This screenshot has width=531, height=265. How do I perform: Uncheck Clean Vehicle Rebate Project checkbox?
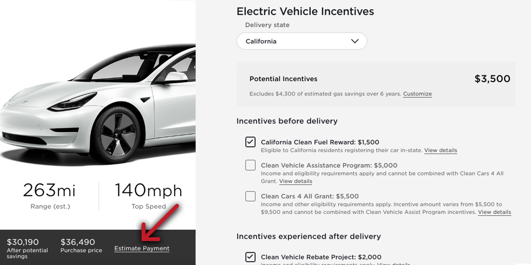[x=250, y=257]
